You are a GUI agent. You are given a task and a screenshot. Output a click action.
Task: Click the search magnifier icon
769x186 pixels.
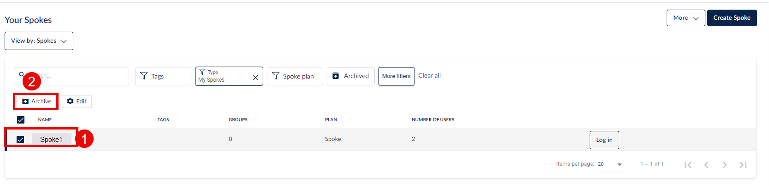[22, 74]
